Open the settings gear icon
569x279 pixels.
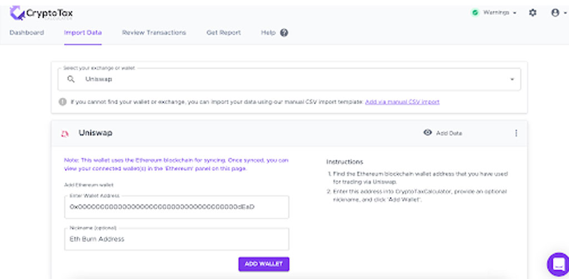pos(532,13)
